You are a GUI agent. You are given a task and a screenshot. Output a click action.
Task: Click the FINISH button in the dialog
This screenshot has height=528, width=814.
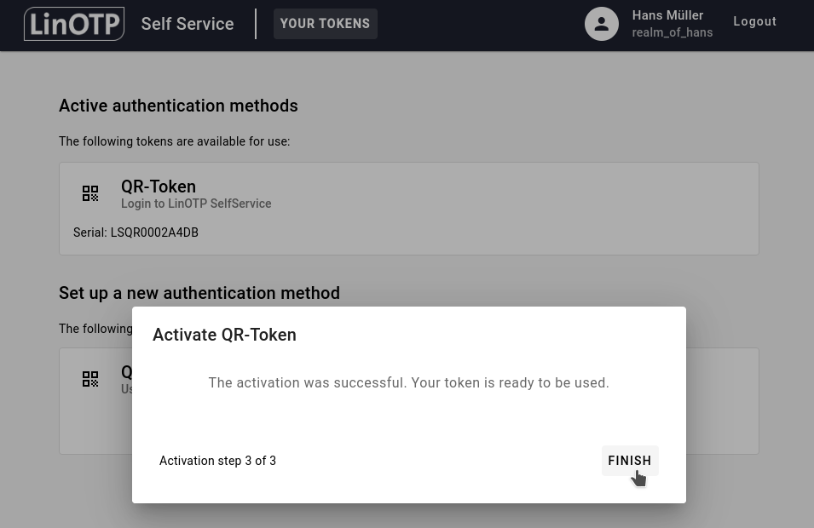[629, 461]
